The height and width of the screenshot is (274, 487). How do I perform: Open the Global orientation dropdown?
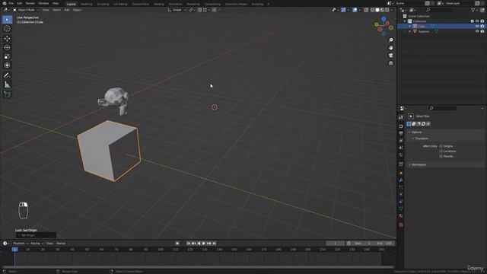(177, 10)
